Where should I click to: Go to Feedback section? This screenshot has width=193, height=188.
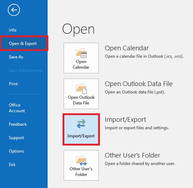(x=18, y=124)
